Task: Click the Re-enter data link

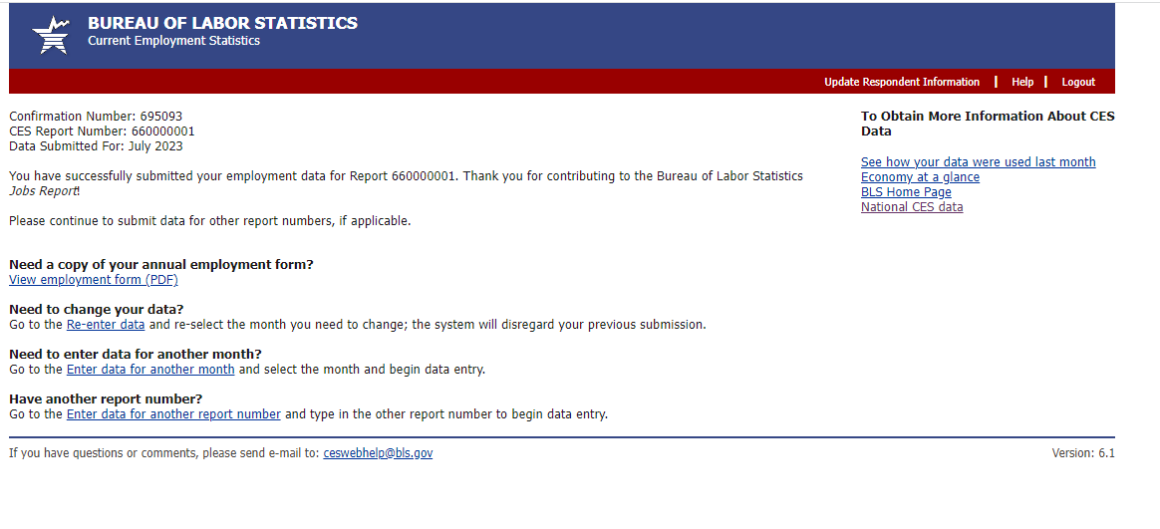Action: (x=106, y=325)
